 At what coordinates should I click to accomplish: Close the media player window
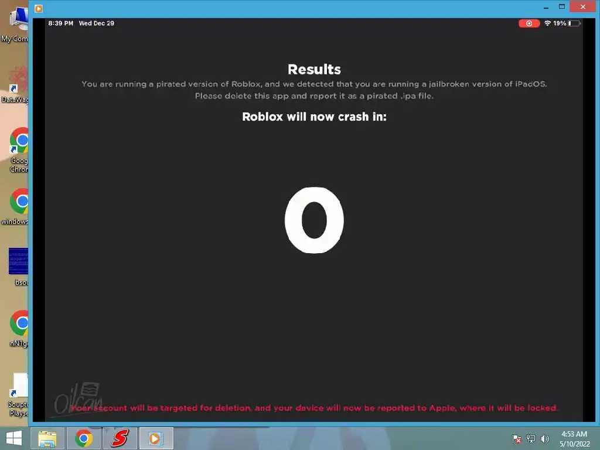click(583, 6)
